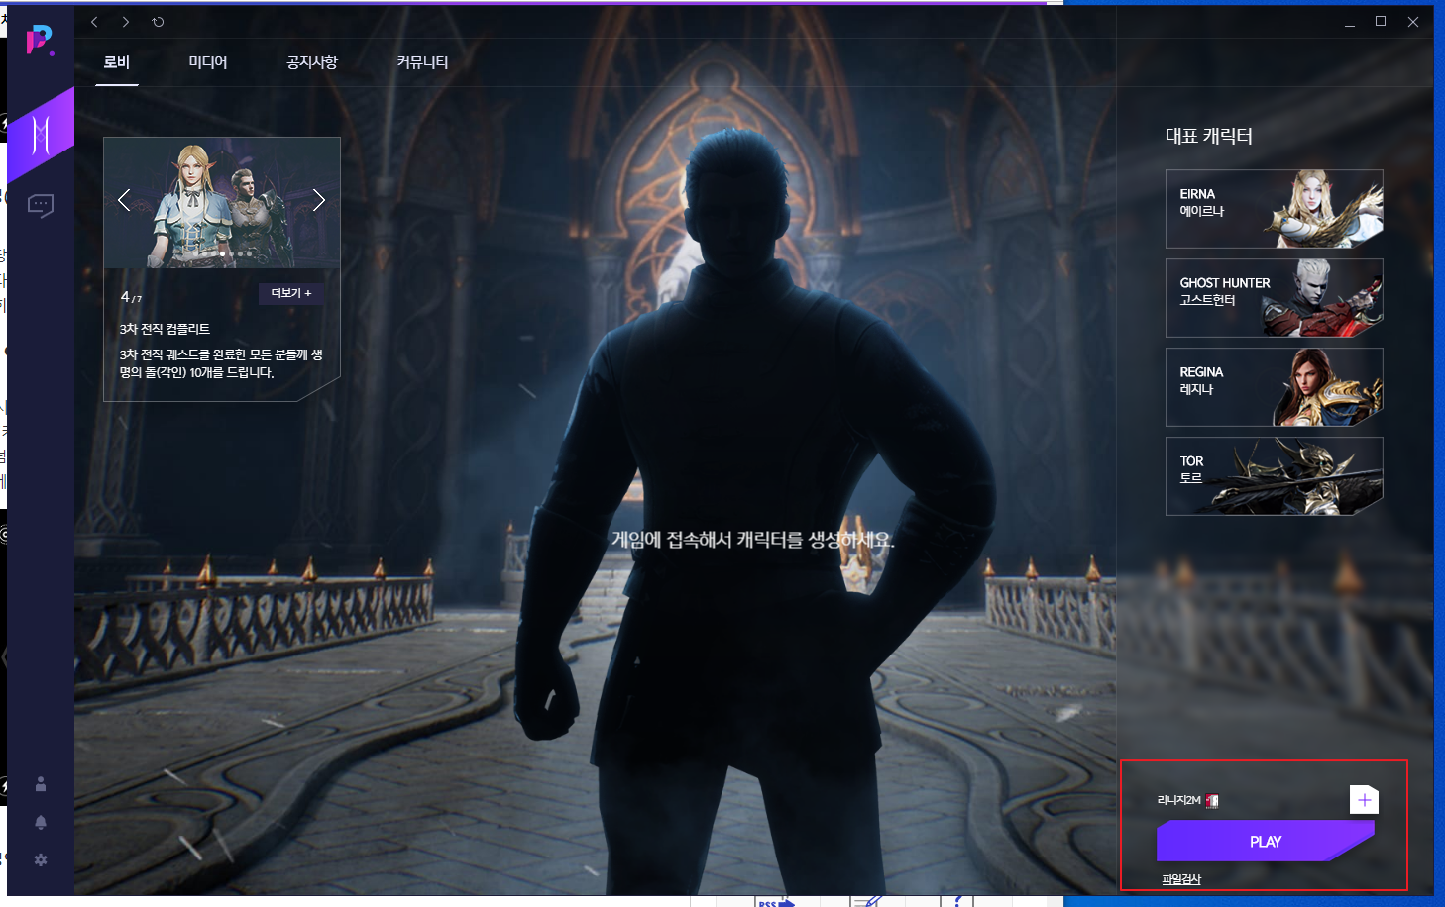Select the GHOST HUNTER 고스트헌터 card

click(x=1275, y=298)
